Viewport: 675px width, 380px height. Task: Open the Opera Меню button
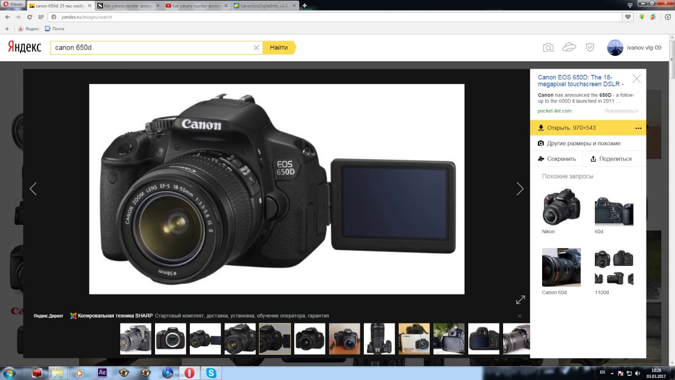(x=13, y=4)
